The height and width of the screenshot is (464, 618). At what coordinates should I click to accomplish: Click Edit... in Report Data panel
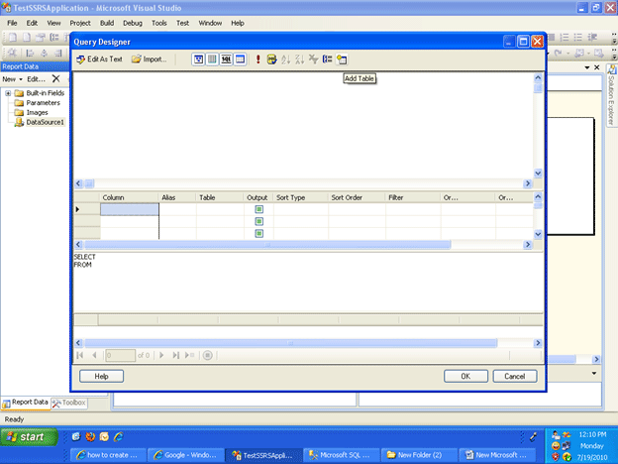(x=36, y=79)
